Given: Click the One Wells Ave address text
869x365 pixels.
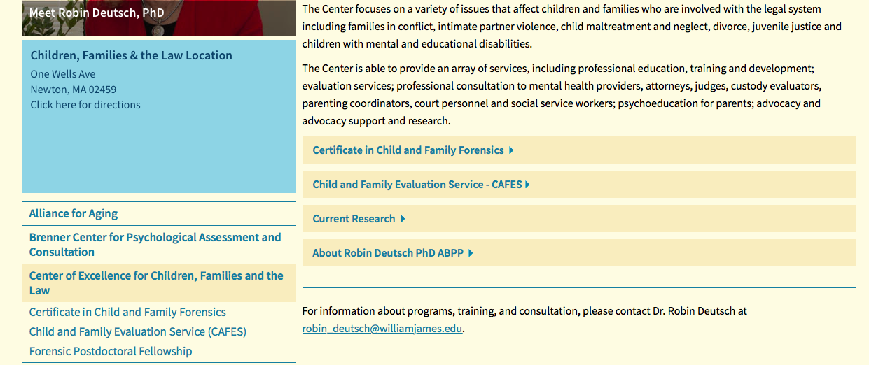Looking at the screenshot, I should coord(63,74).
